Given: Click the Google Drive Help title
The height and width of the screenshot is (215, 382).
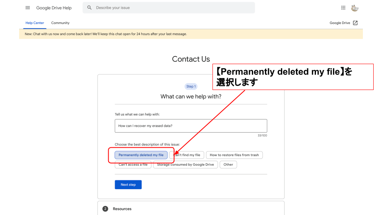Looking at the screenshot, I should (x=54, y=8).
